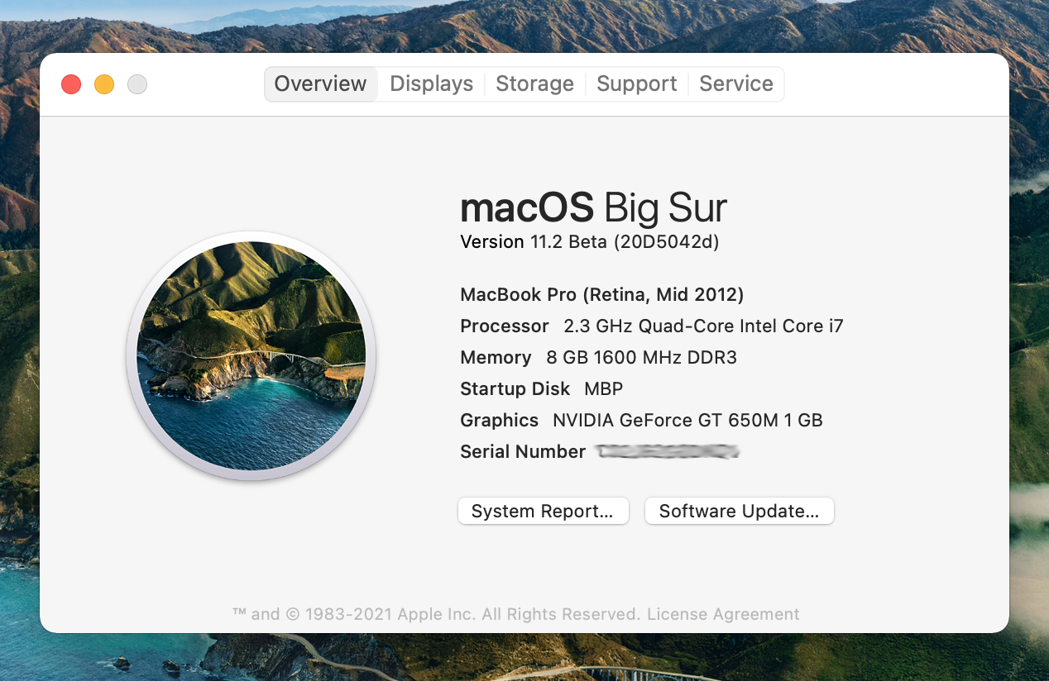Click the macOS Big Sur heading
Screen dimensions: 1049x681
594,207
